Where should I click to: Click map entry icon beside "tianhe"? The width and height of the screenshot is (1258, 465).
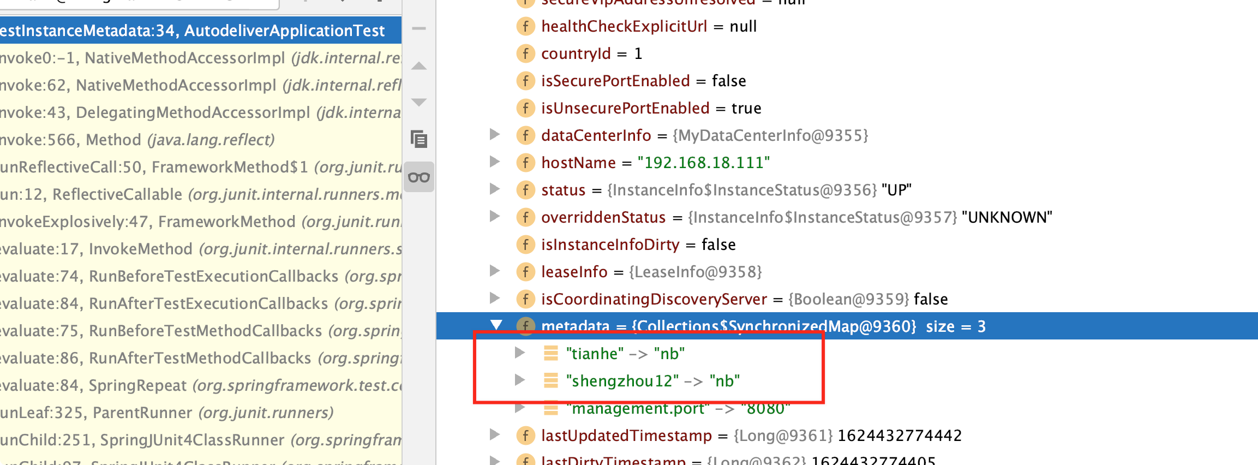point(551,354)
